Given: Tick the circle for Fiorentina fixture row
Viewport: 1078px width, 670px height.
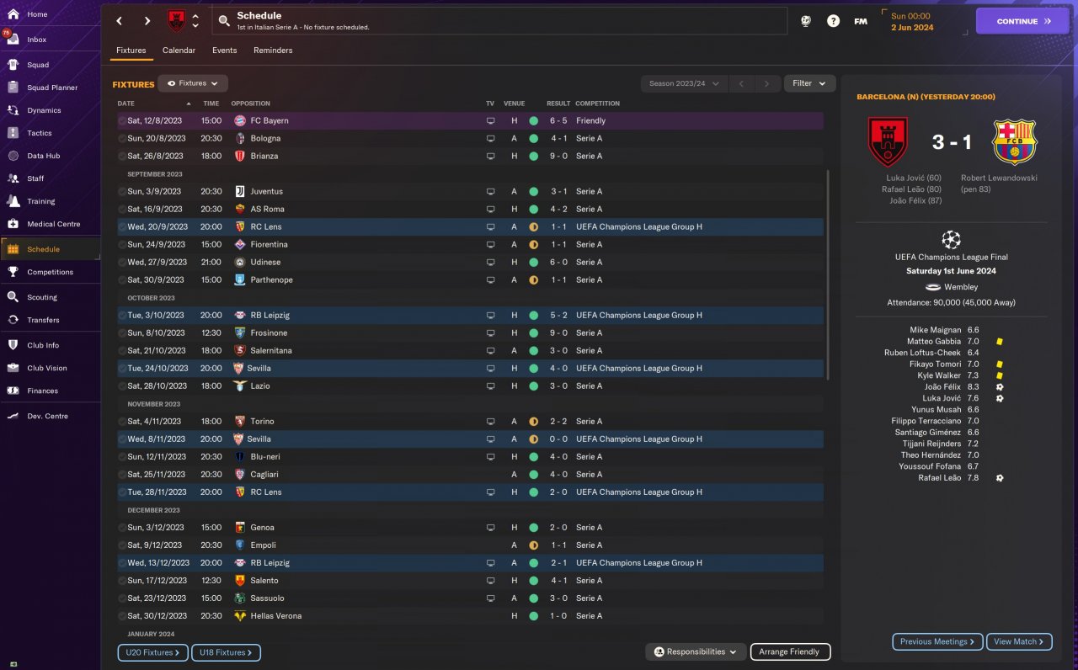Looking at the screenshot, I should click(x=122, y=244).
